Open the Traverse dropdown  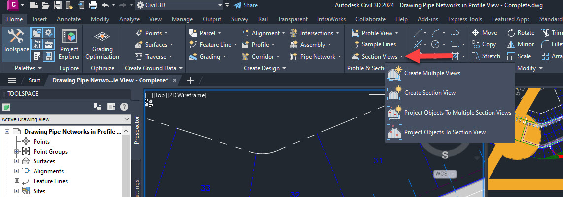pos(154,56)
